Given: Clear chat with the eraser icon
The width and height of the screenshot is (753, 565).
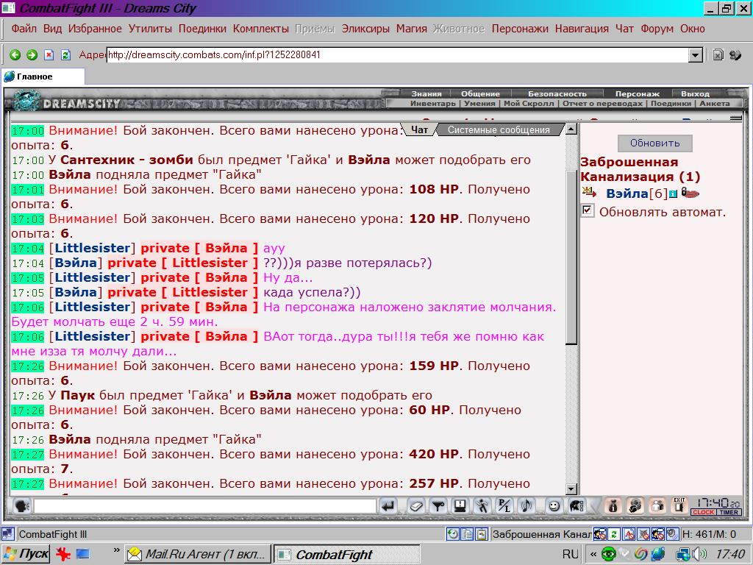Looking at the screenshot, I should click(416, 506).
